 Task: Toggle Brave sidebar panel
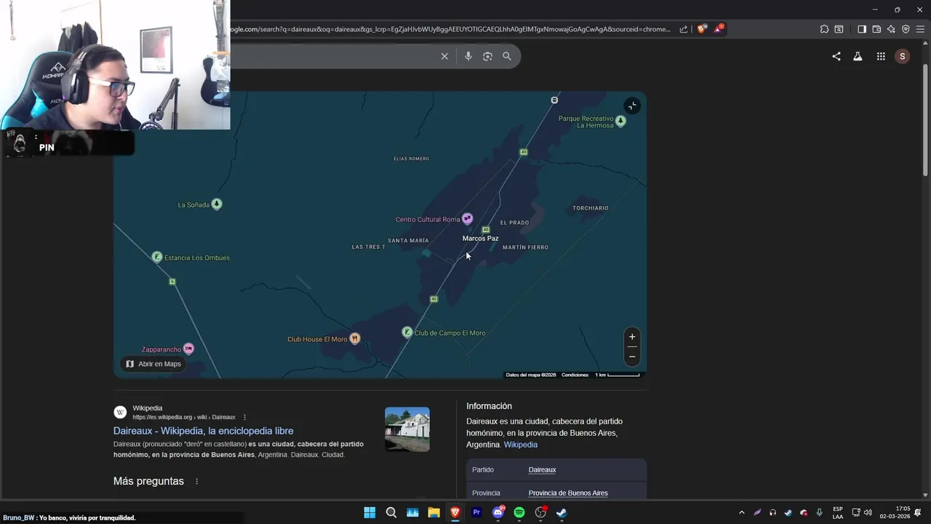[x=862, y=29]
